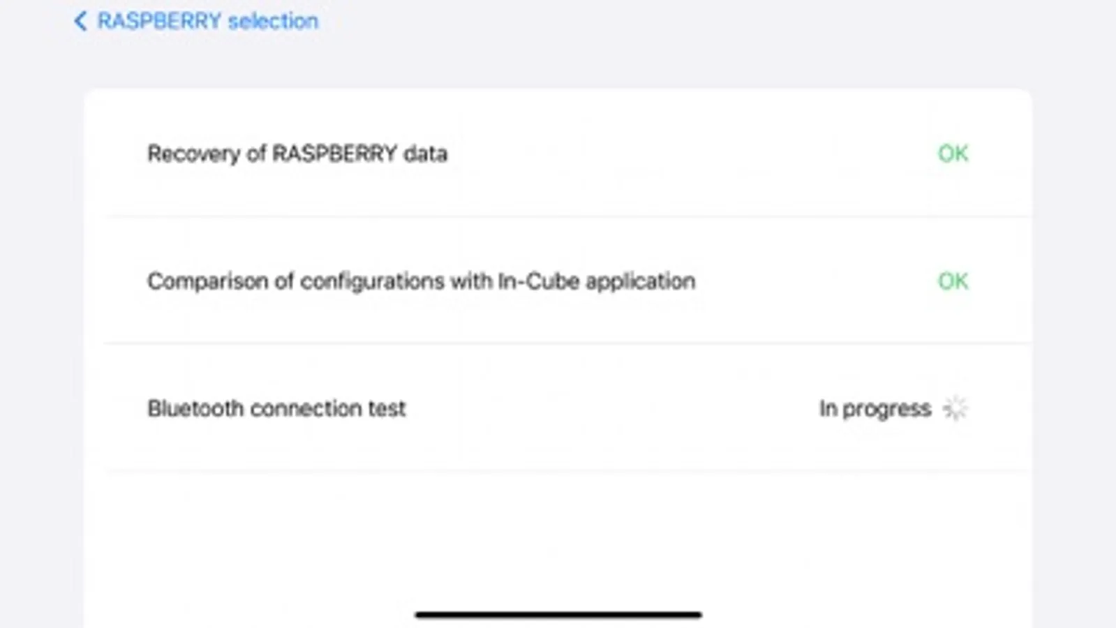
Task: Select 'Comparison of configurations with In-Cube application' label
Action: pyautogui.click(x=421, y=281)
